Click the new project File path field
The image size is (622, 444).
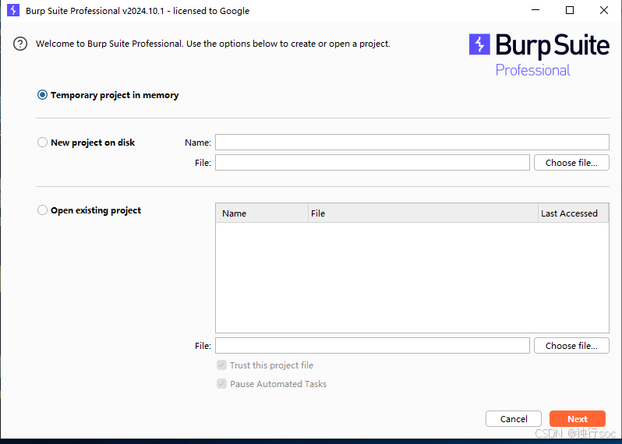[x=373, y=163]
